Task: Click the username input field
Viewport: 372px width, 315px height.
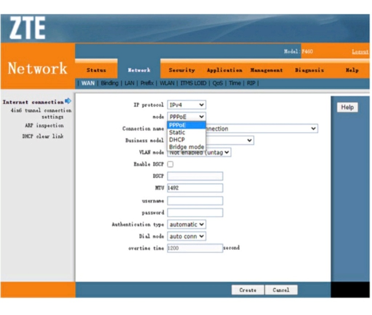Action: (195, 201)
